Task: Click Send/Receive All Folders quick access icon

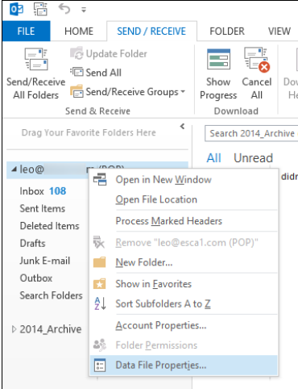Action: (x=40, y=10)
